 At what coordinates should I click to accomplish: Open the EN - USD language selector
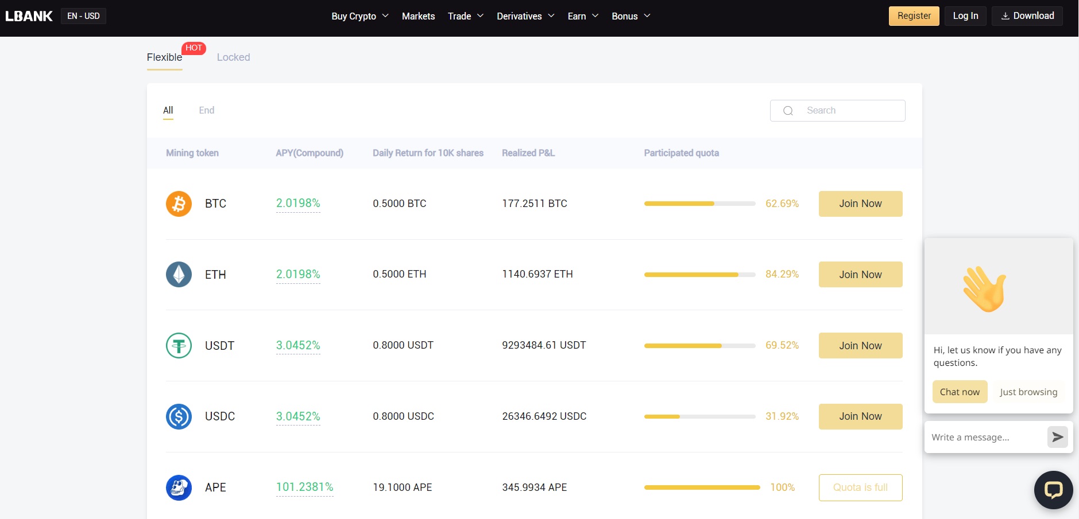83,16
